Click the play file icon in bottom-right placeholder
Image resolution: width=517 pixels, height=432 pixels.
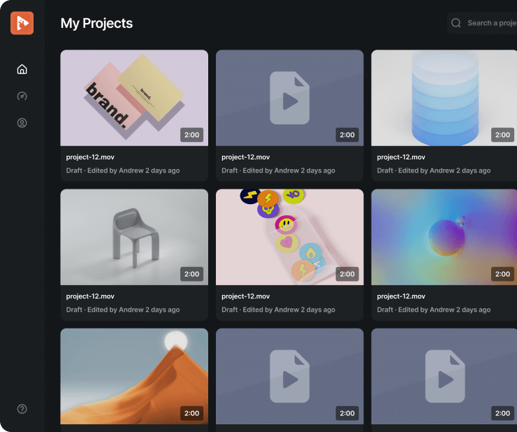[444, 377]
